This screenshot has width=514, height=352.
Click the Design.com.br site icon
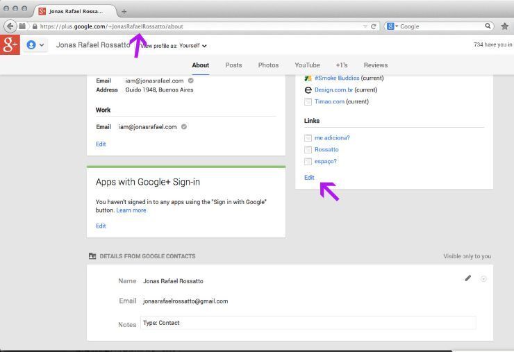tap(308, 90)
